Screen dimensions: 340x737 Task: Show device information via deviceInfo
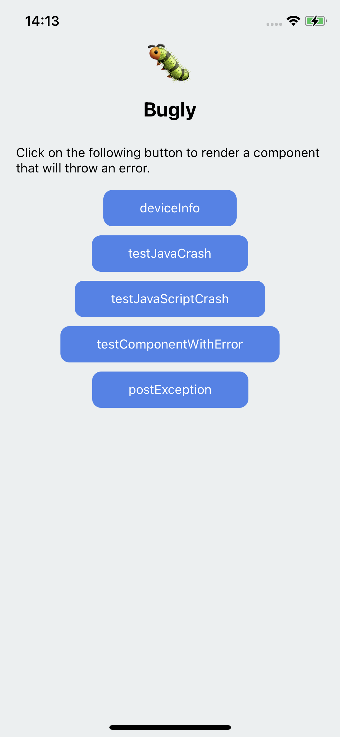170,208
